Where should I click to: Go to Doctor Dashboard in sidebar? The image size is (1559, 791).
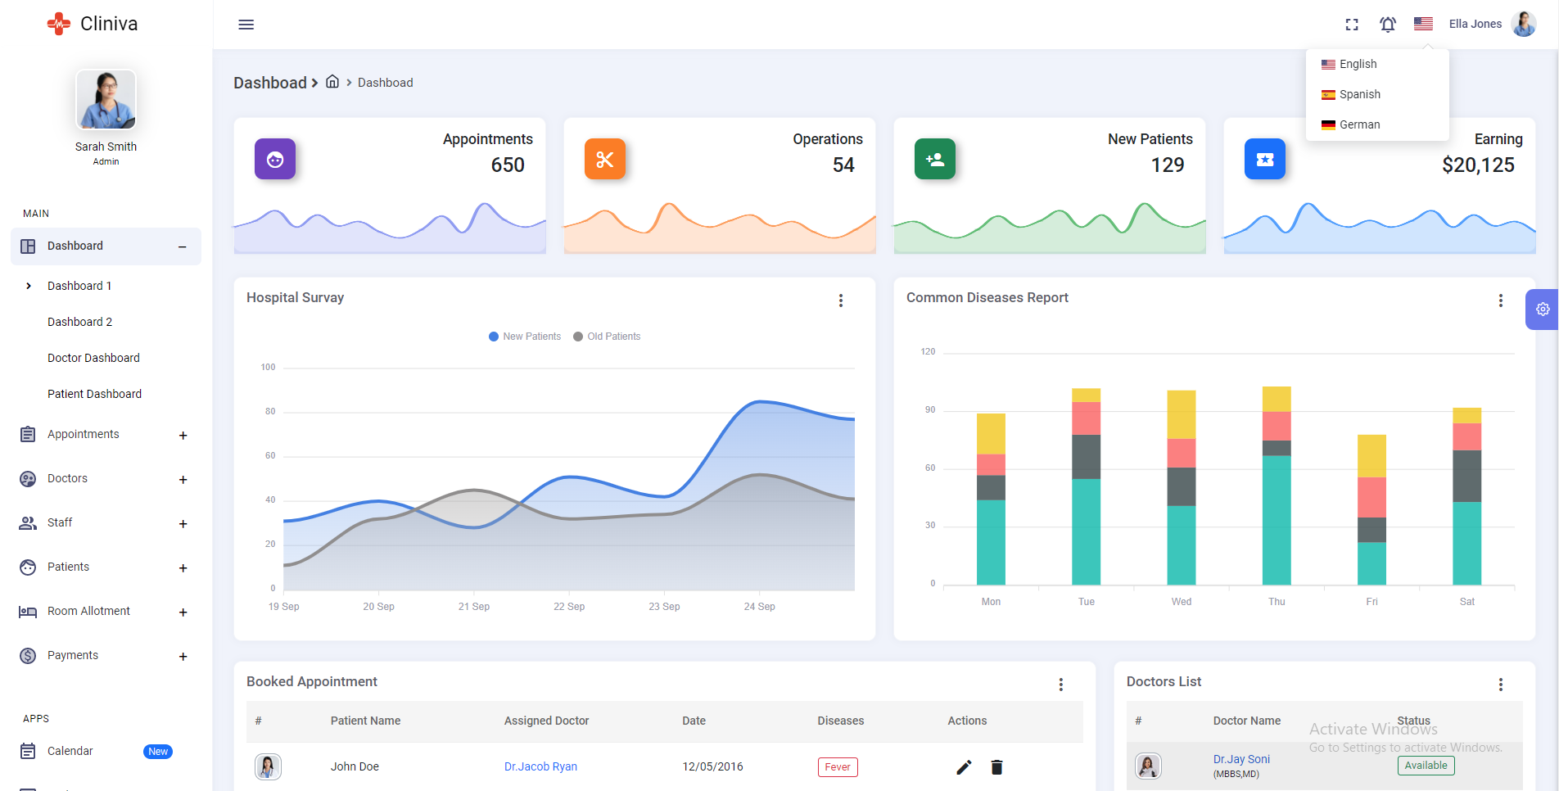coord(93,358)
